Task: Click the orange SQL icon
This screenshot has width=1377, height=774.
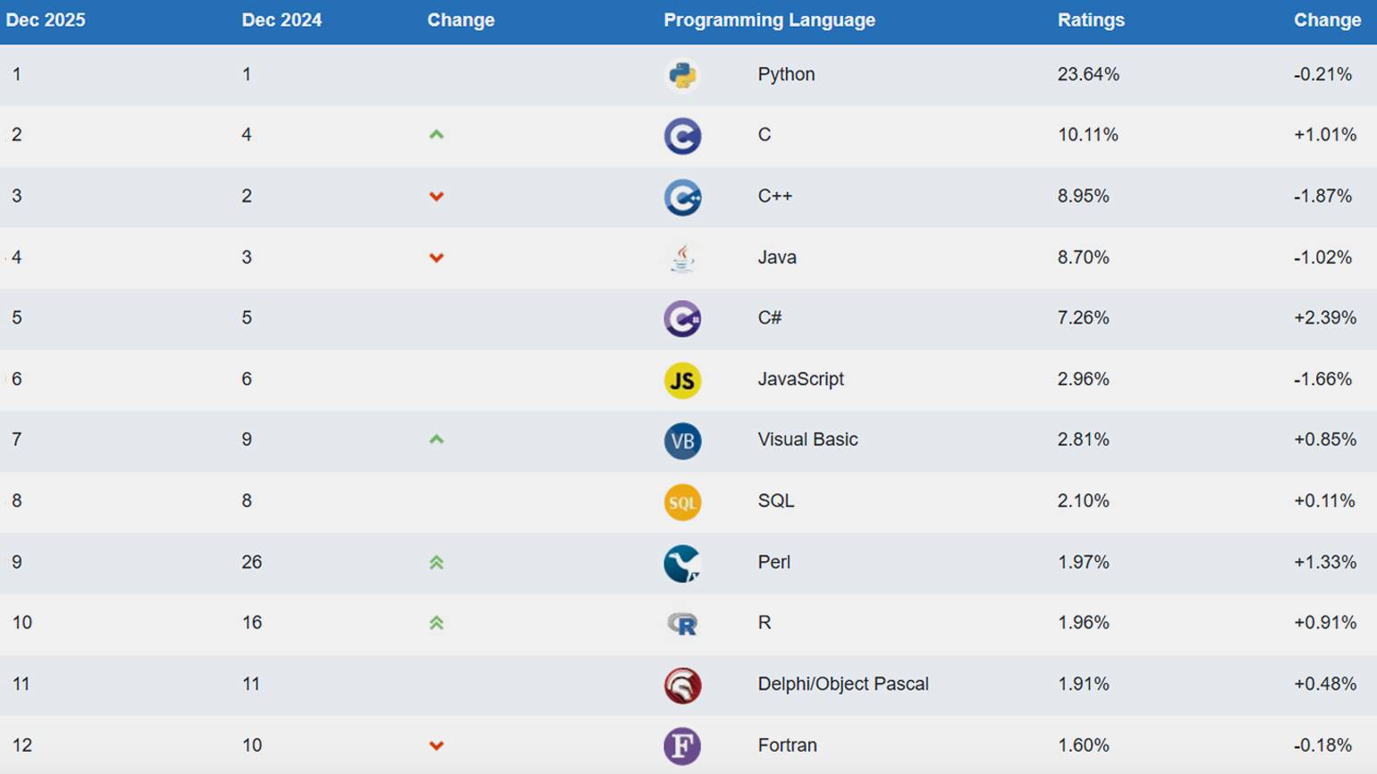Action: [682, 502]
